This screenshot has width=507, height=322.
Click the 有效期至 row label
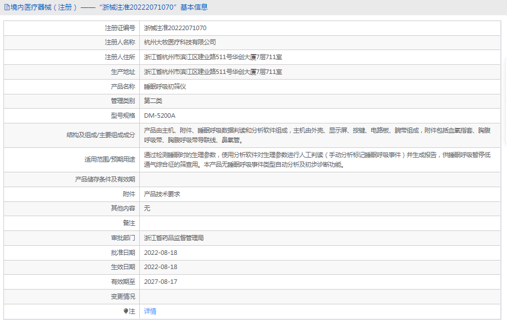(x=123, y=282)
